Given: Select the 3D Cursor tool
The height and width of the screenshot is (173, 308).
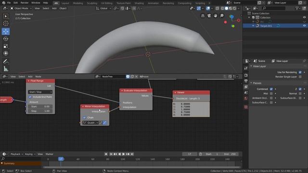Looking at the screenshot, I should pyautogui.click(x=6, y=24).
